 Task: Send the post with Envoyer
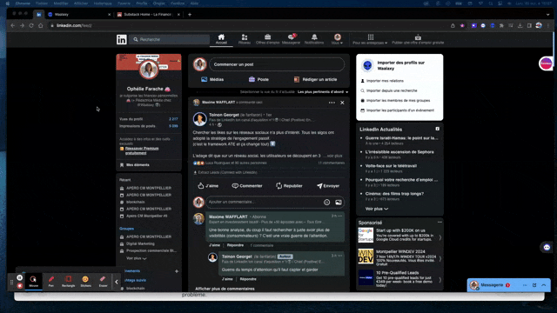[x=328, y=185]
